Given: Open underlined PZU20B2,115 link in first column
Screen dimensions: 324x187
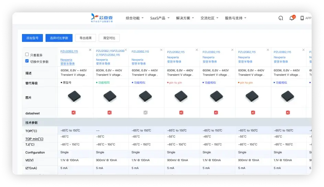Looking at the screenshot, I should (69, 51).
